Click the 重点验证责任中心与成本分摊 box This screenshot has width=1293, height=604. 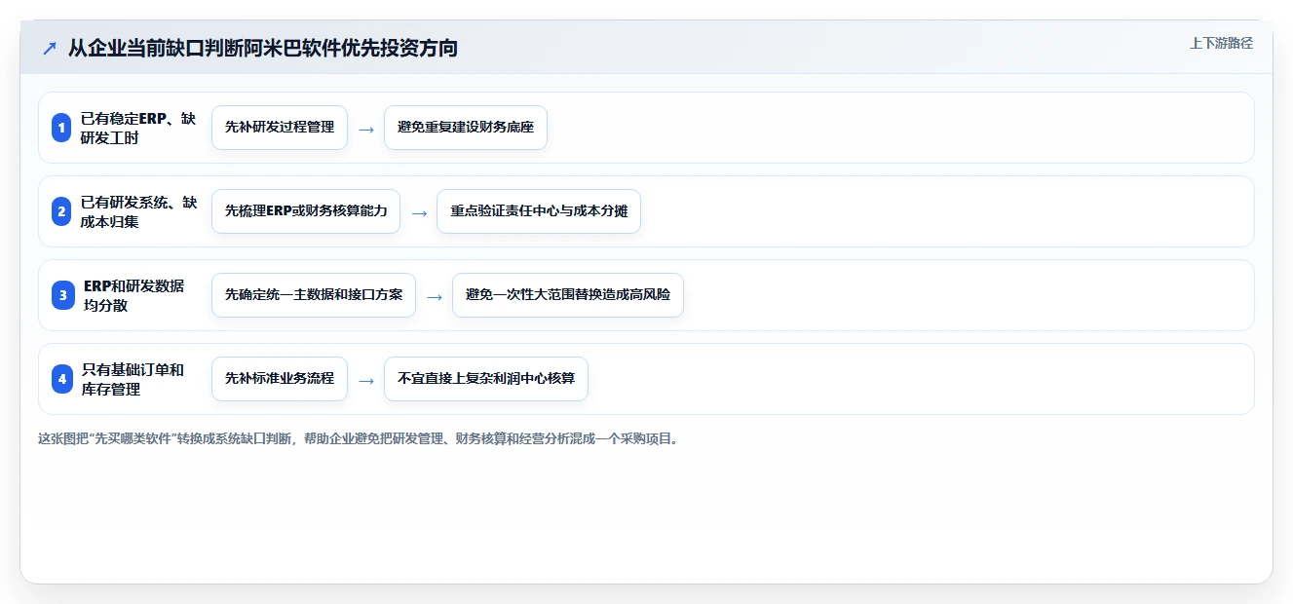pos(539,211)
